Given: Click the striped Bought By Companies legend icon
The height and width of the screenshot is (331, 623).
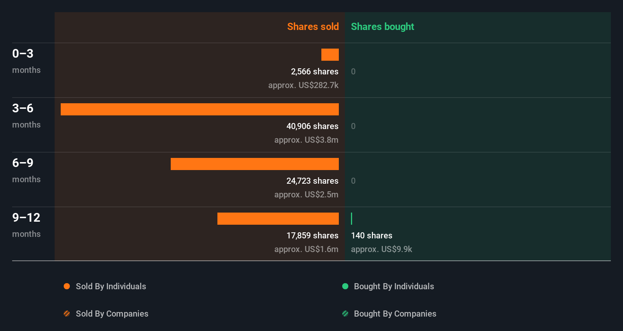Looking at the screenshot, I should [x=345, y=314].
